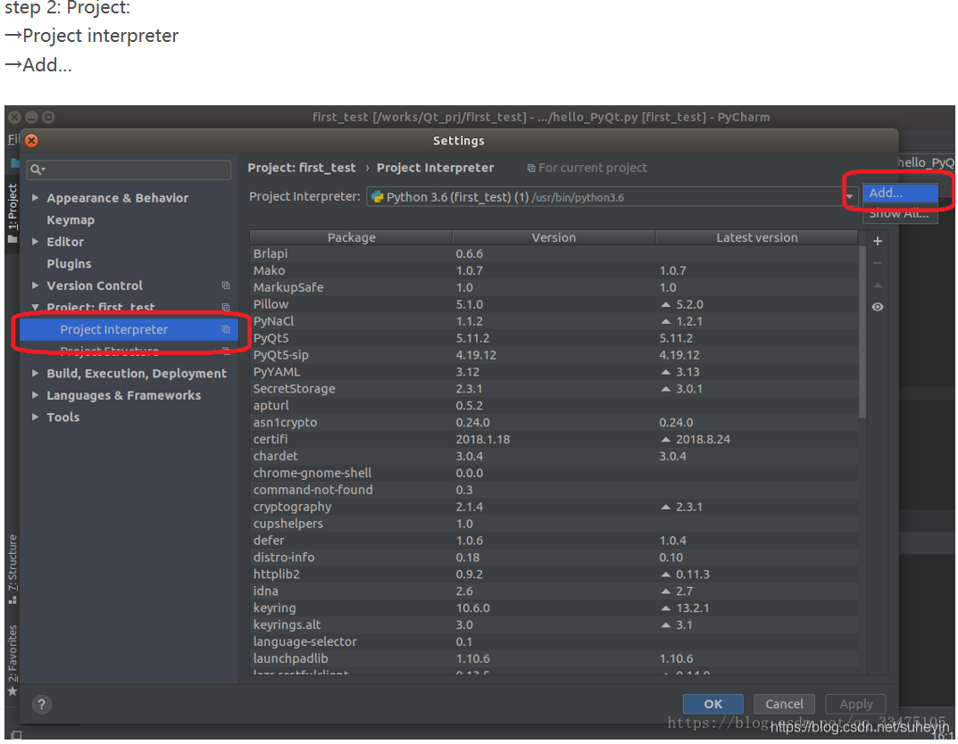Select the PyQt5-sip package row
Screen dimensions: 958x744
(554, 355)
